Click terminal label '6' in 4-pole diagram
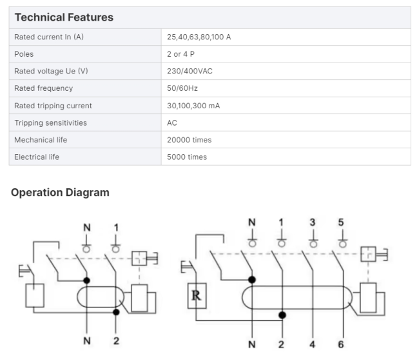The image size is (419, 361). click(x=341, y=344)
